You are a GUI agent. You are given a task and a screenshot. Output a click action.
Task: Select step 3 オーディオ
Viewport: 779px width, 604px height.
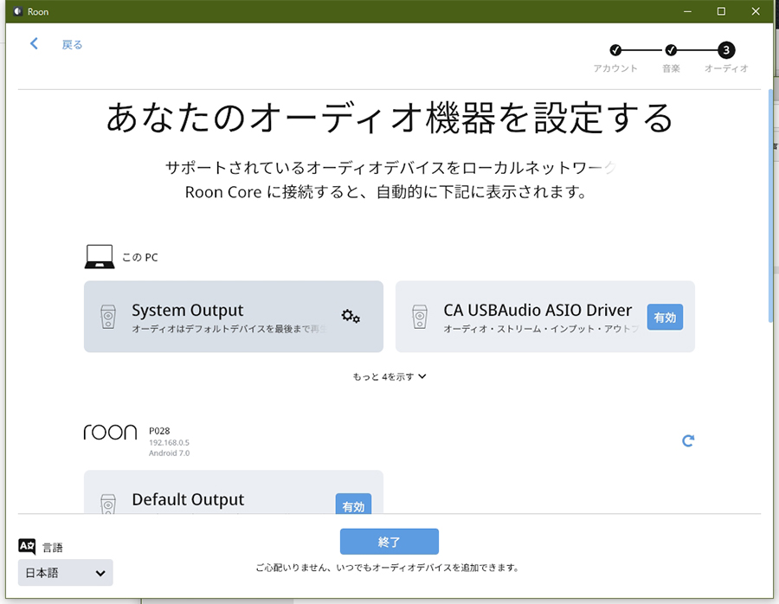726,50
